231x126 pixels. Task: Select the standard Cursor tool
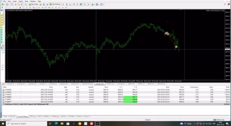2,8
